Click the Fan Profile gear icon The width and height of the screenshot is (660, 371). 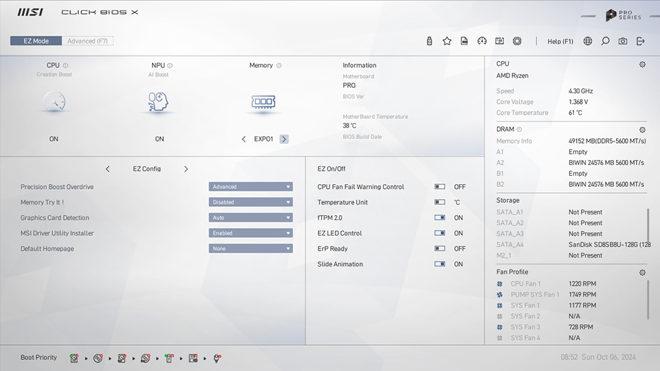[642, 273]
